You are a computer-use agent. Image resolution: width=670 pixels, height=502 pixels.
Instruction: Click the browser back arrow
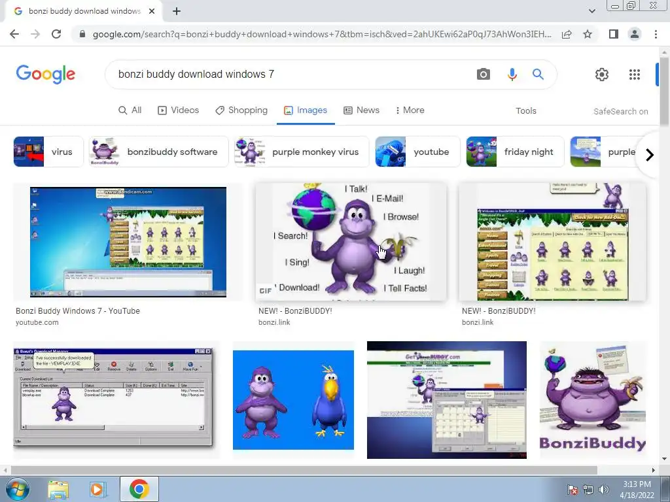click(14, 34)
